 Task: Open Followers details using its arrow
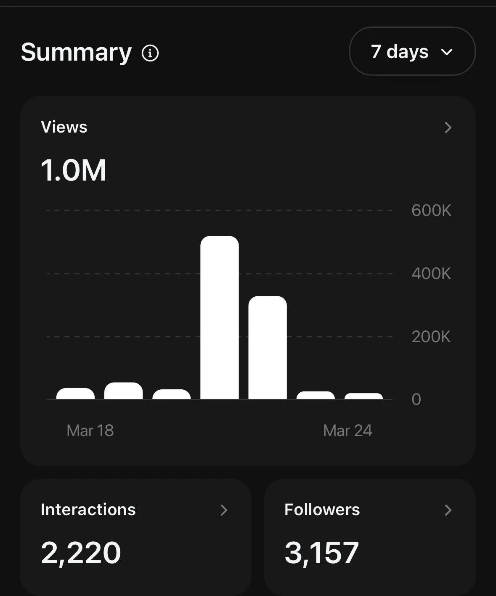point(448,510)
